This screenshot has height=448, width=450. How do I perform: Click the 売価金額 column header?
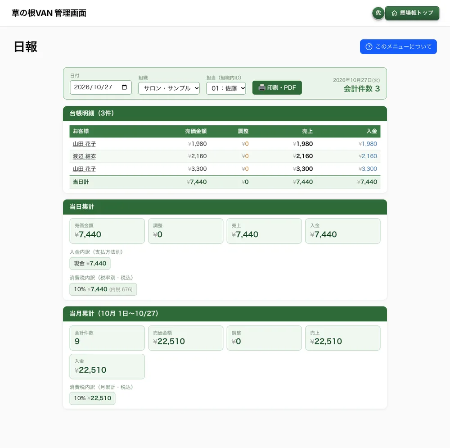click(x=196, y=131)
